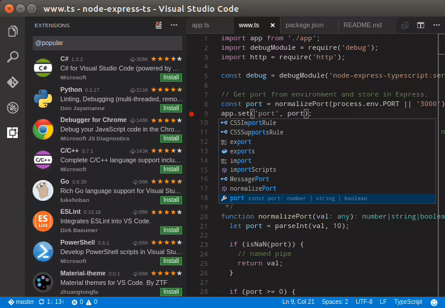Click the Debugger for Chrome logo
Image resolution: width=445 pixels, height=308 pixels.
click(x=43, y=130)
